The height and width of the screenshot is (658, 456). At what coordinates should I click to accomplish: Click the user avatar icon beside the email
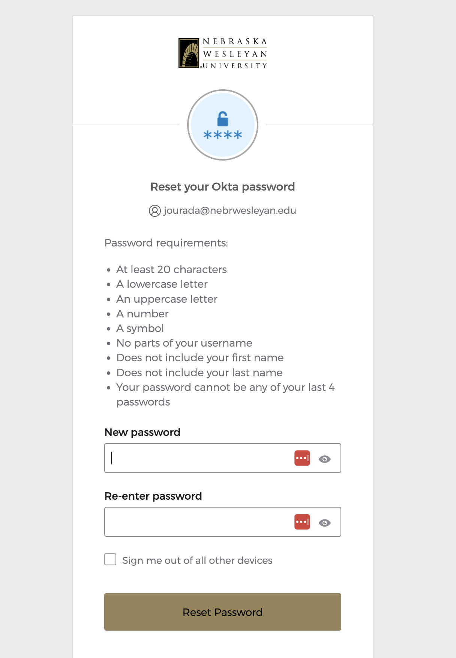155,211
